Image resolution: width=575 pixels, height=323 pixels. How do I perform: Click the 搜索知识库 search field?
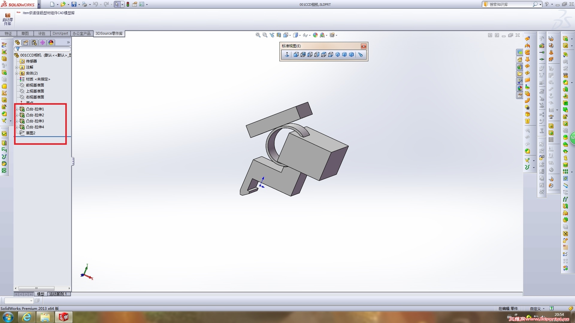pyautogui.click(x=510, y=4)
